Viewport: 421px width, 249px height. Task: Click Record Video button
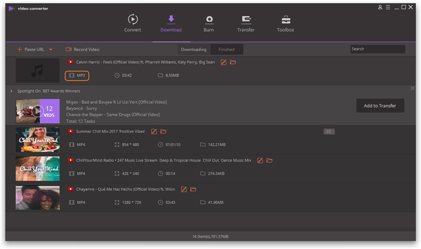tap(83, 50)
